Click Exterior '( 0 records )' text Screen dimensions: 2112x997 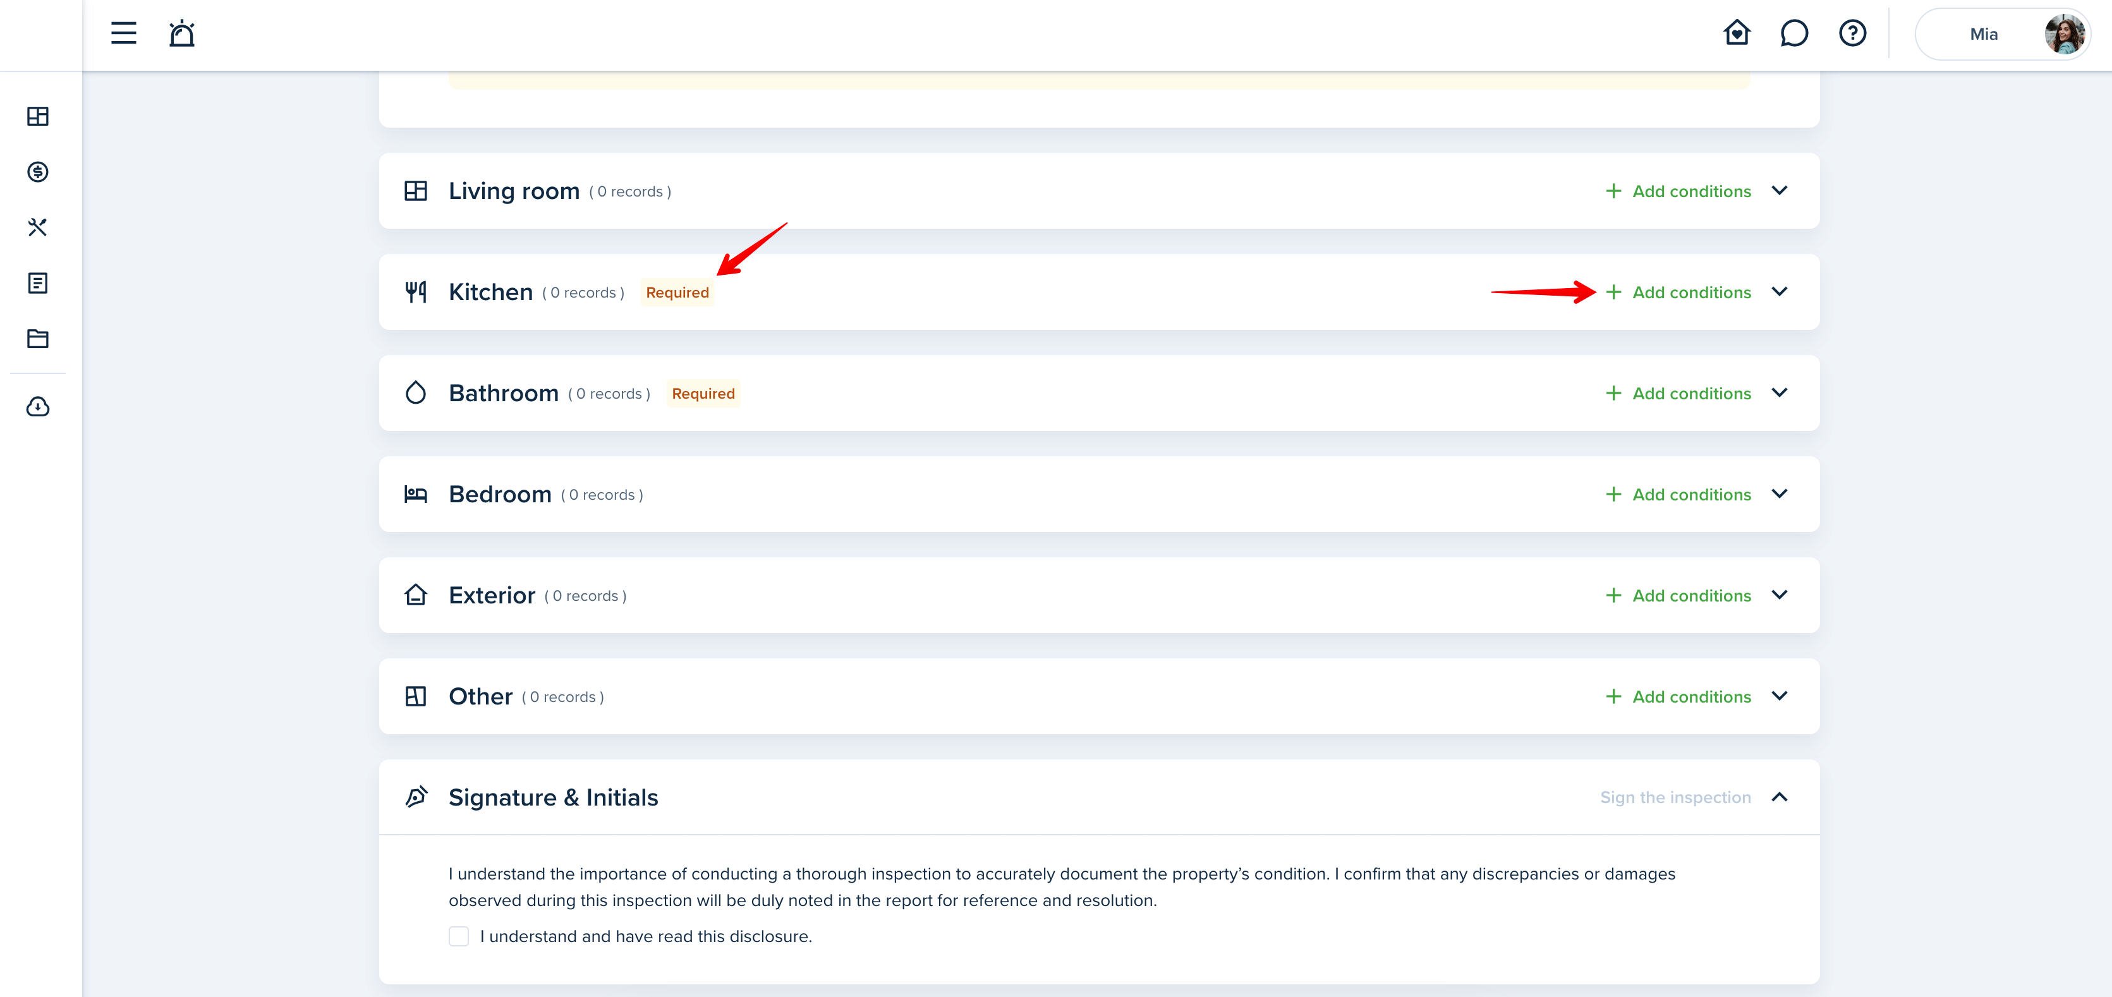coord(585,596)
